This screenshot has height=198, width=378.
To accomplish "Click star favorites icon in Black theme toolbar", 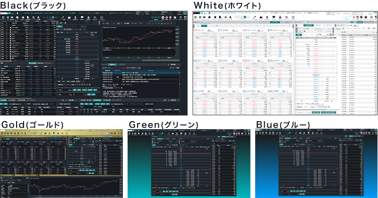I will [23, 17].
